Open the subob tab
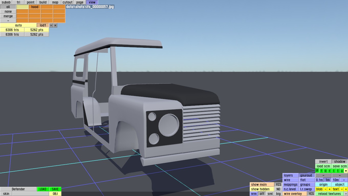The image size is (348, 196). (x=6, y=2)
